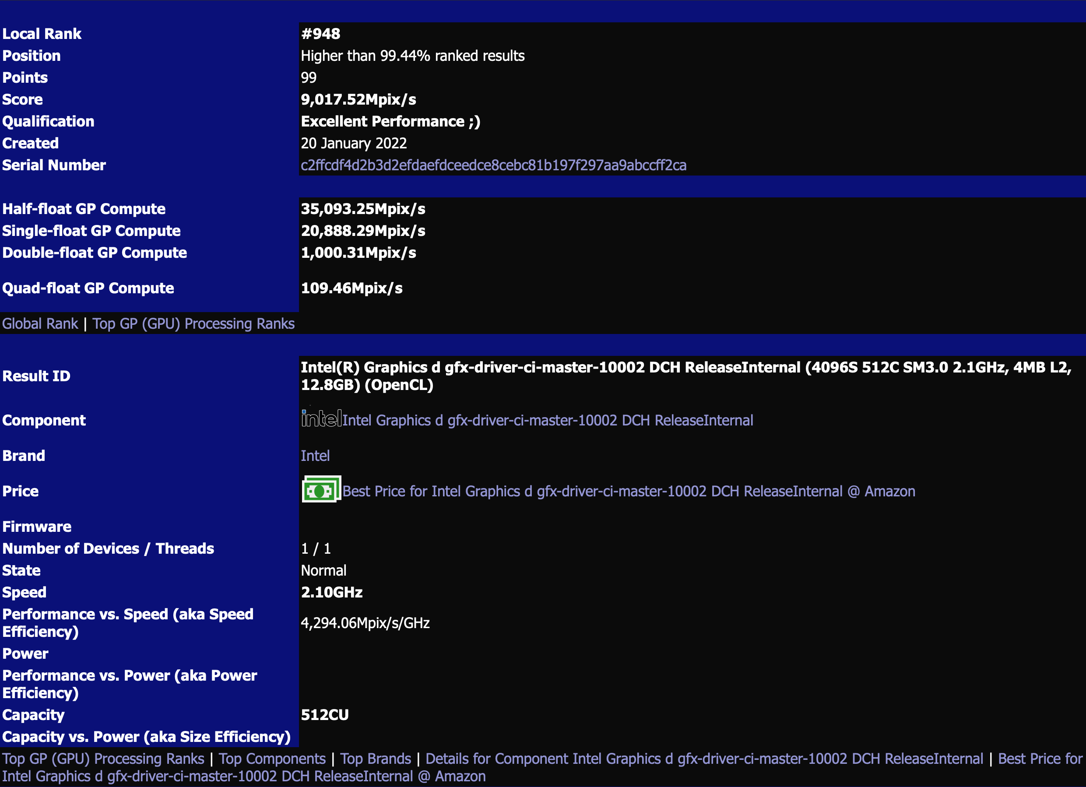The image size is (1086, 787).
Task: Click the Qualification Excellent Performance label
Action: 390,122
